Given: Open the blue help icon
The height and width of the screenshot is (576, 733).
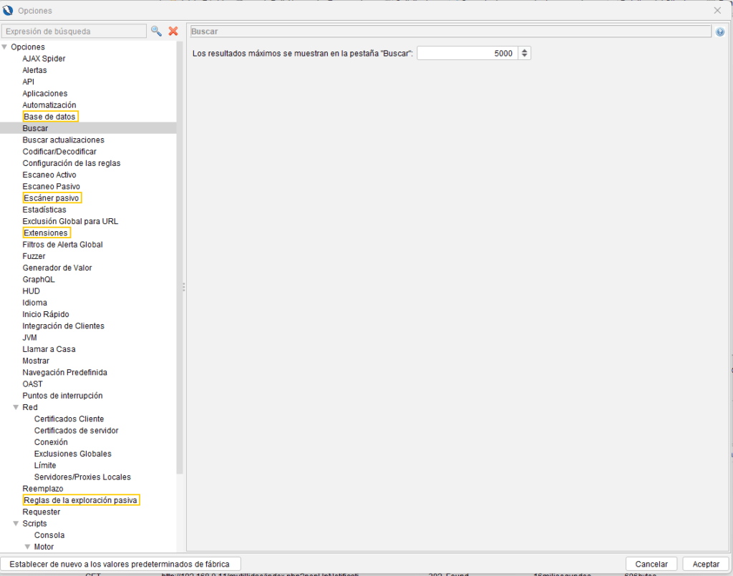Looking at the screenshot, I should coord(720,32).
